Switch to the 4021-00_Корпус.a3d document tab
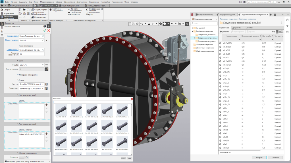Viewport: 291px width, 163px height. pyautogui.click(x=71, y=6)
